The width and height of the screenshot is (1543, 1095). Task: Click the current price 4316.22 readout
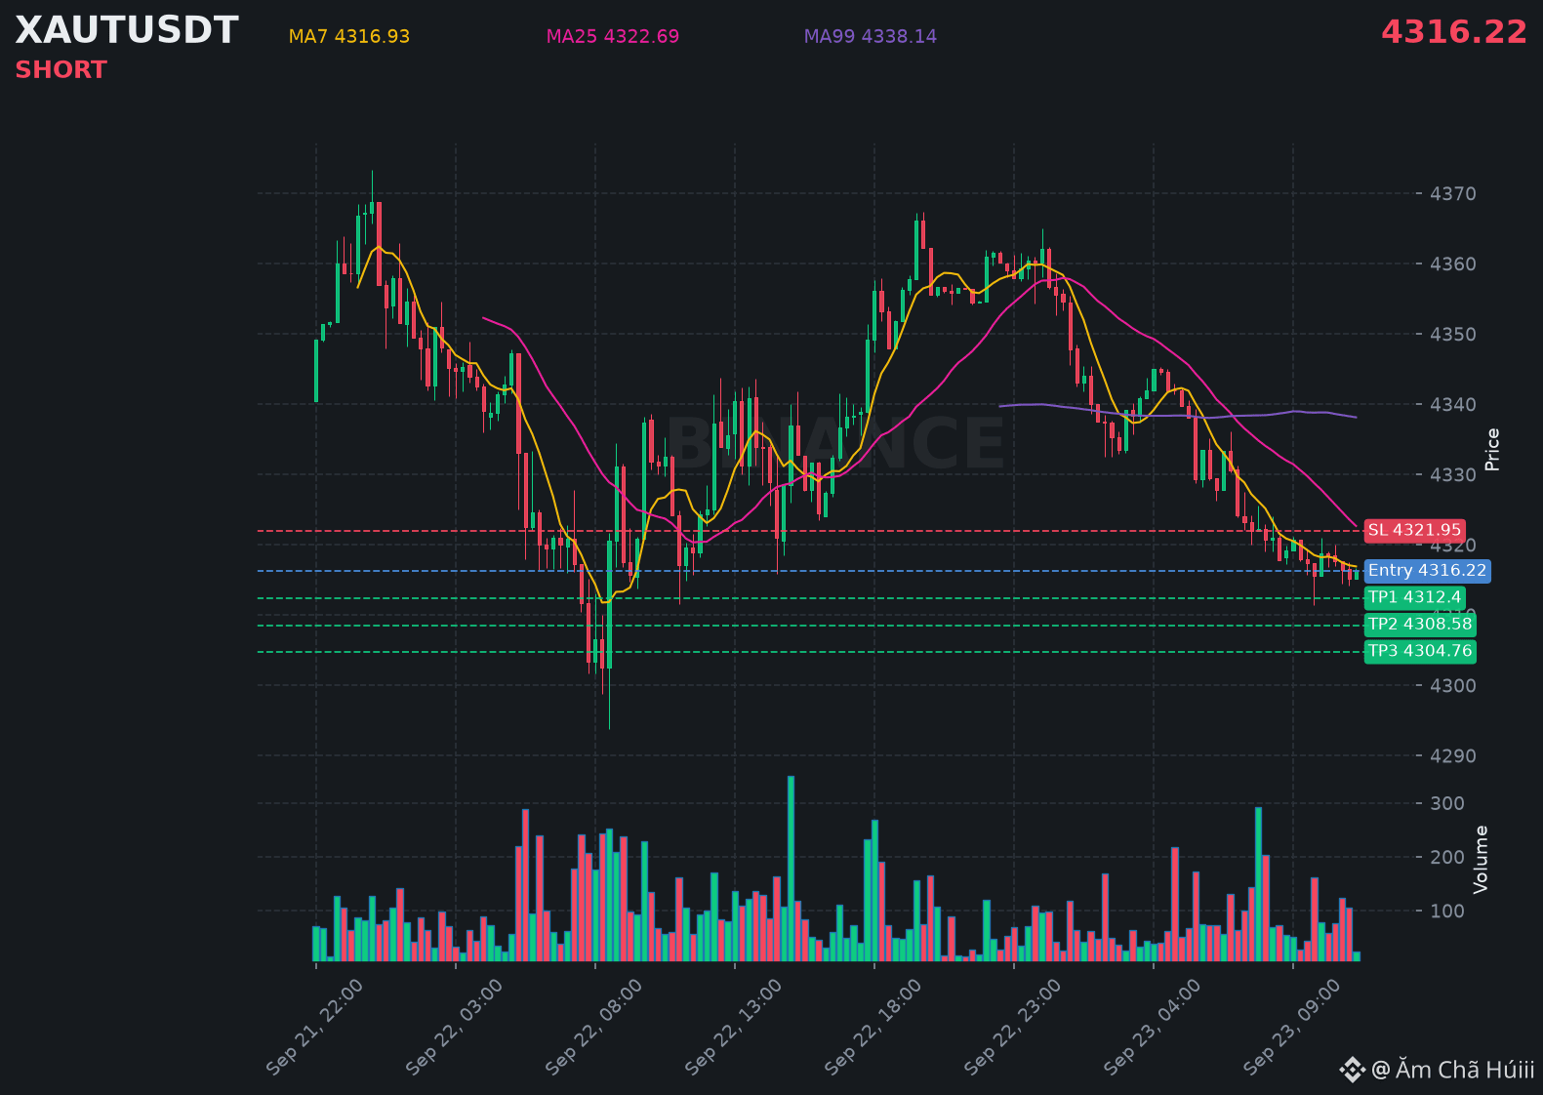click(1454, 32)
